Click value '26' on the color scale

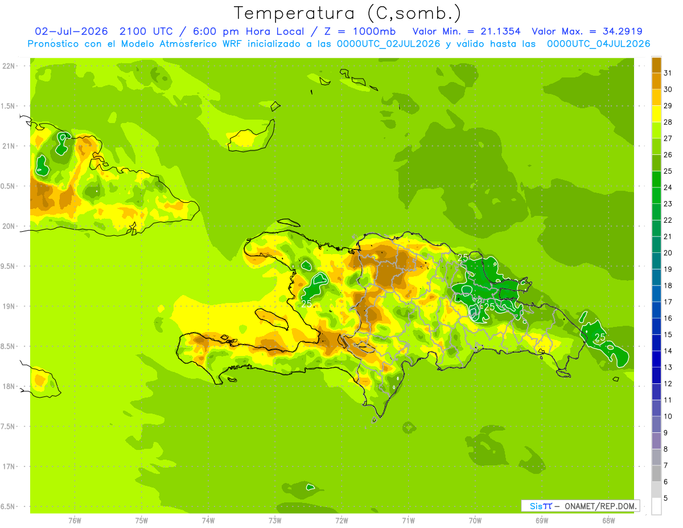click(668, 154)
